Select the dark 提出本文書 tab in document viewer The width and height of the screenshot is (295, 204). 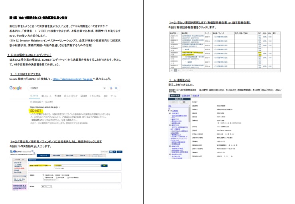[175, 95]
